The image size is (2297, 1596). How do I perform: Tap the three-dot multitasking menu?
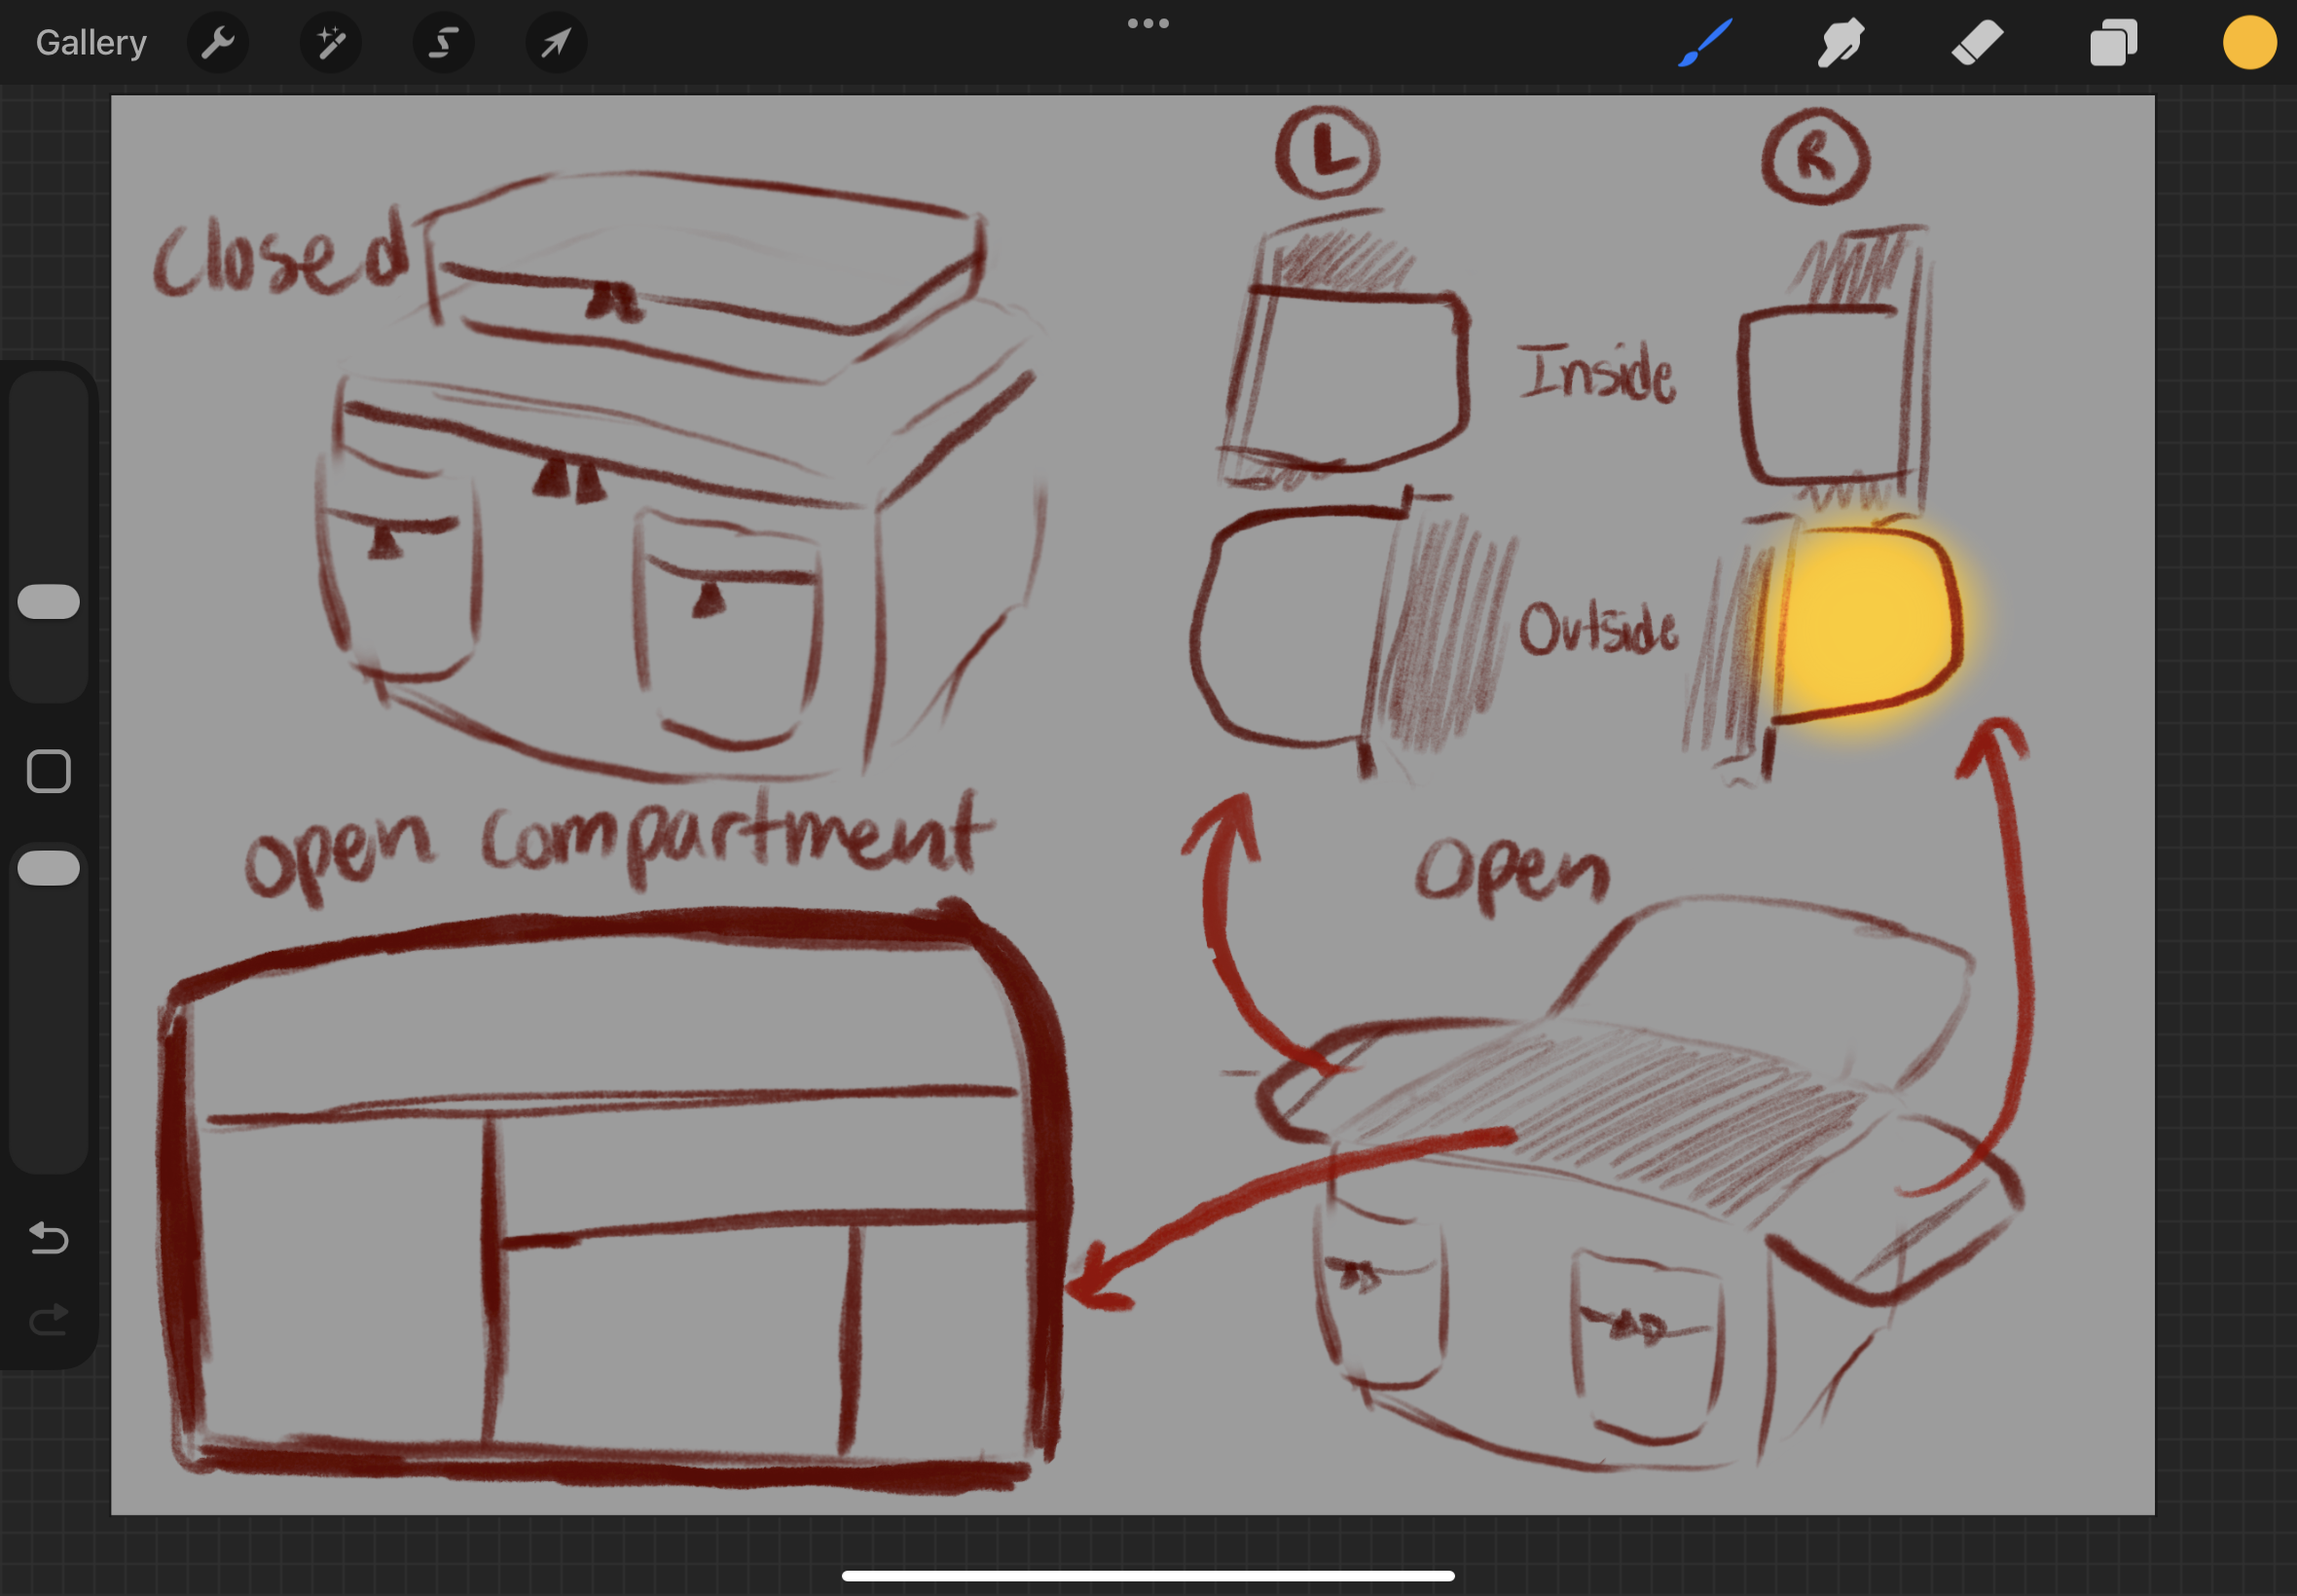pyautogui.click(x=1148, y=23)
